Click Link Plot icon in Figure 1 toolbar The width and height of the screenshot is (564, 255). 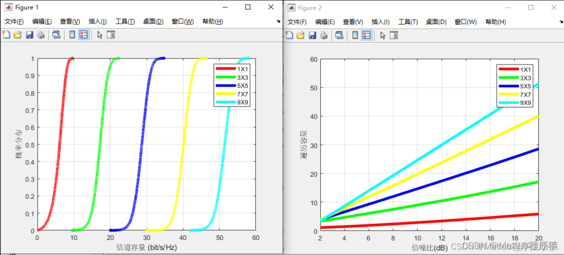pyautogui.click(x=56, y=35)
